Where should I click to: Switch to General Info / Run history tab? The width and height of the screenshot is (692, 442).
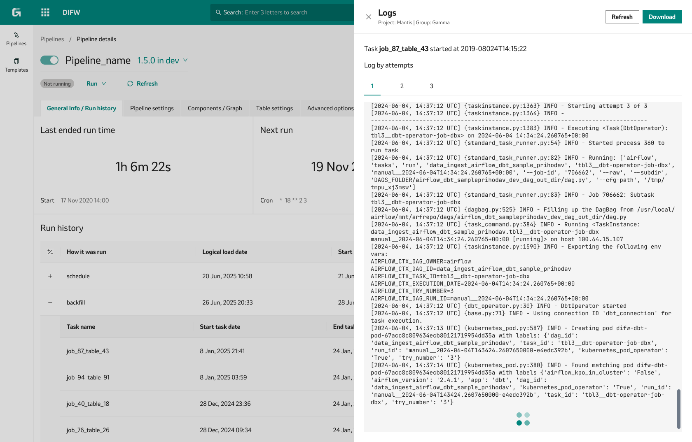pos(82,108)
